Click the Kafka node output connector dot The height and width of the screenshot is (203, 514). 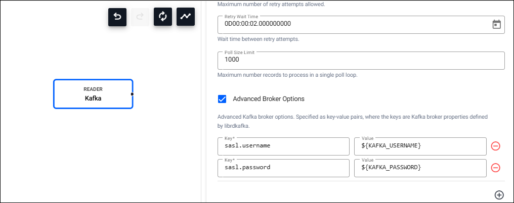pyautogui.click(x=132, y=94)
